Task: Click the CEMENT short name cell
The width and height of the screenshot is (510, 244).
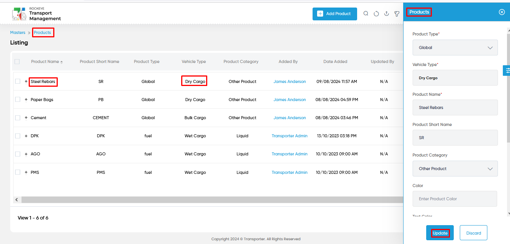Action: pyautogui.click(x=101, y=118)
